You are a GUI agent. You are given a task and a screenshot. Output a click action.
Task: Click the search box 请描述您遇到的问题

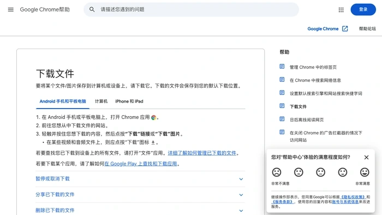(x=191, y=9)
